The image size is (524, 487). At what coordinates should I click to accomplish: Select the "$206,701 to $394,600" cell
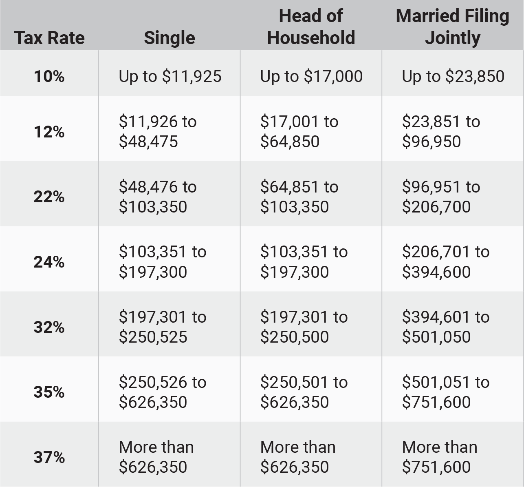[445, 262]
